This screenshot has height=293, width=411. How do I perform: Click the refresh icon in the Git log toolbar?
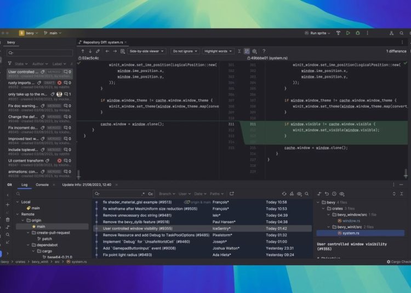[x=284, y=194]
